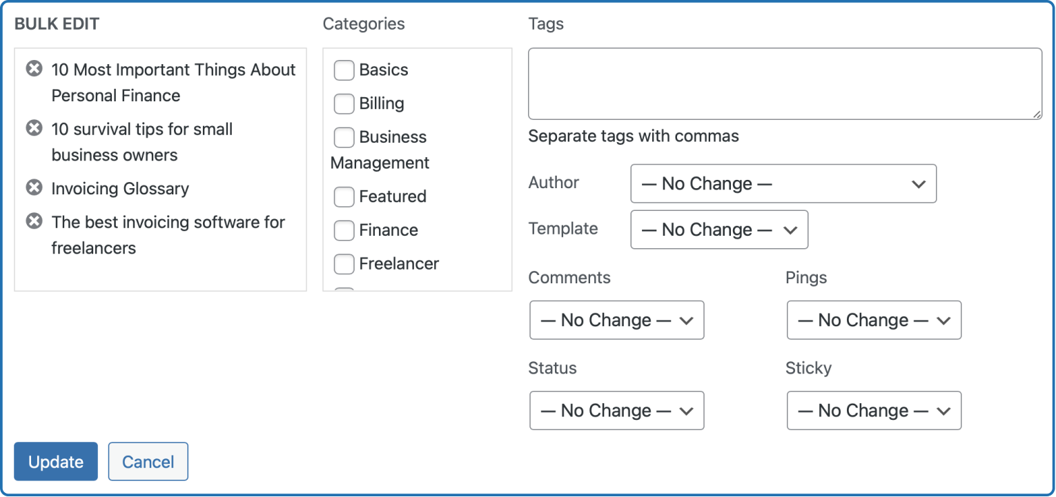Click the Cancel button
This screenshot has width=1056, height=497.
point(148,462)
